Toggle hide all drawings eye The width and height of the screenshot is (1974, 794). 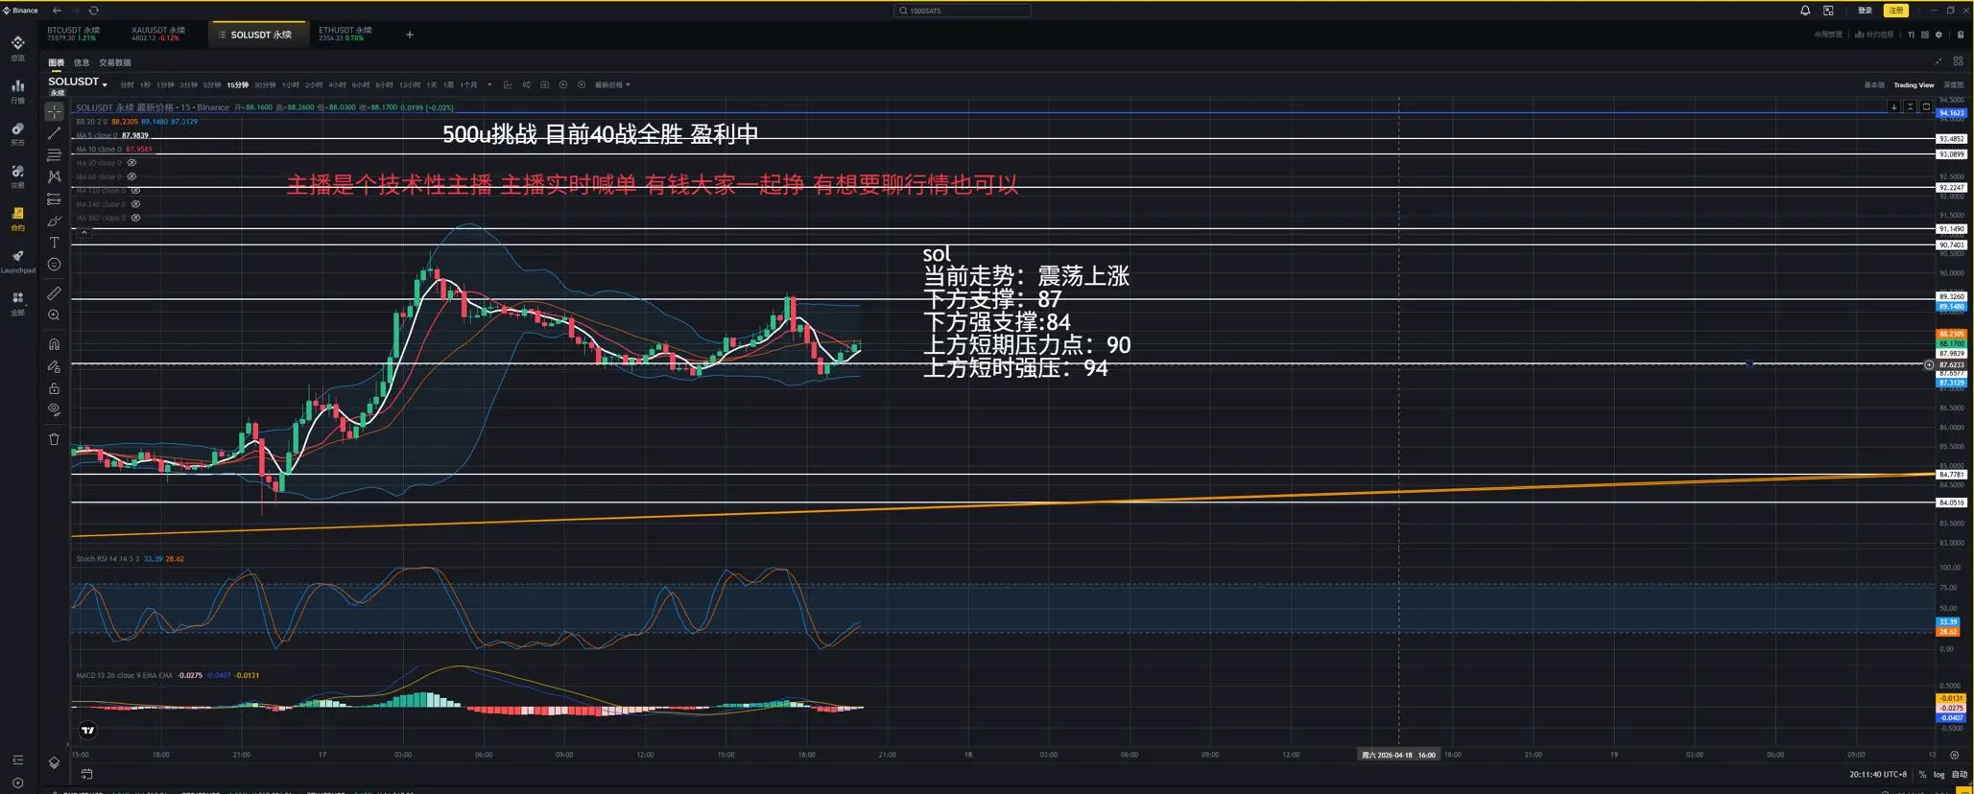[x=54, y=409]
